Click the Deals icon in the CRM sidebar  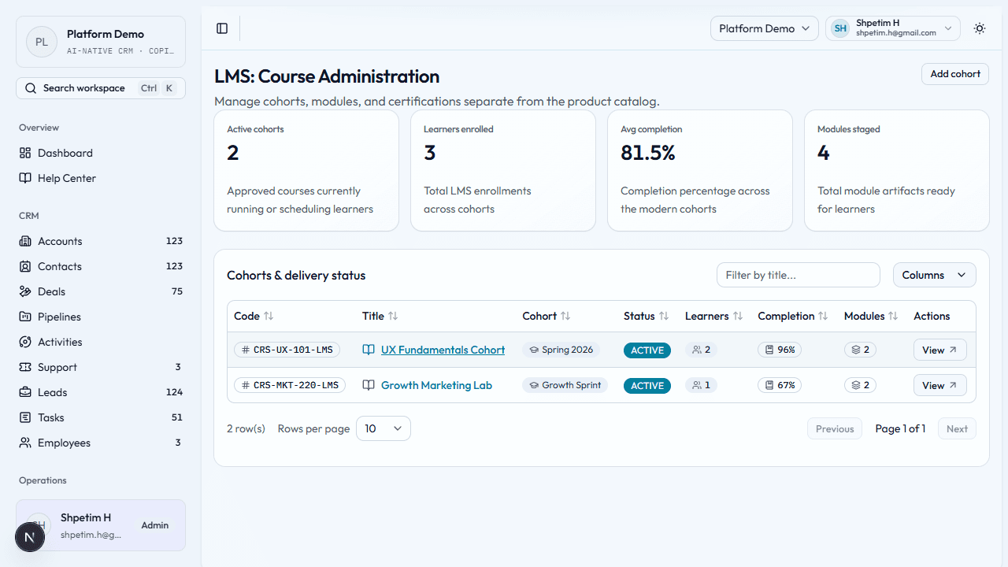point(28,291)
